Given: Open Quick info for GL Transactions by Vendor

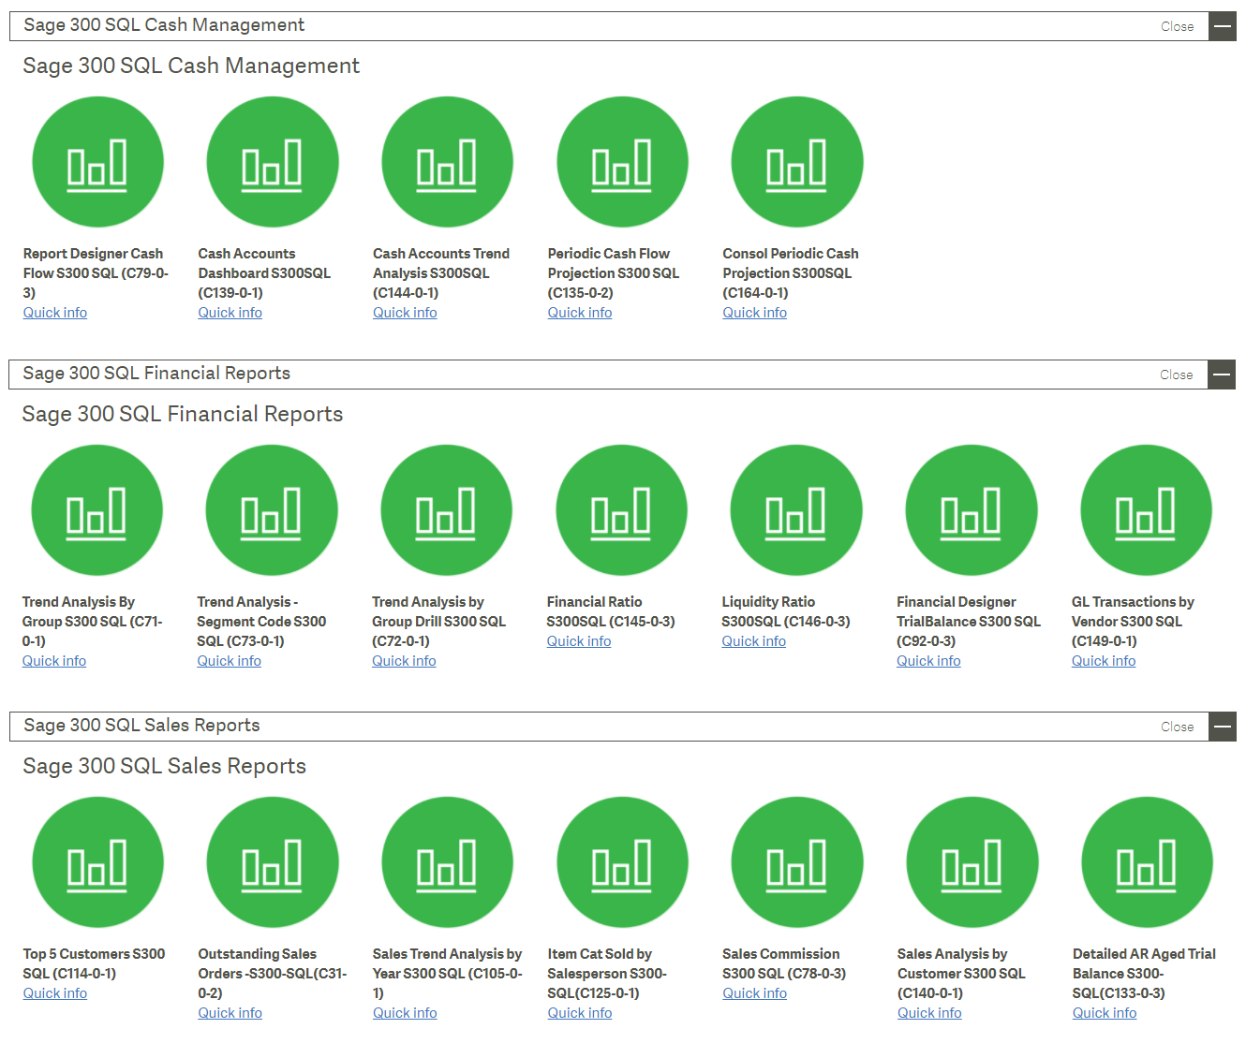Looking at the screenshot, I should coord(1104,661).
